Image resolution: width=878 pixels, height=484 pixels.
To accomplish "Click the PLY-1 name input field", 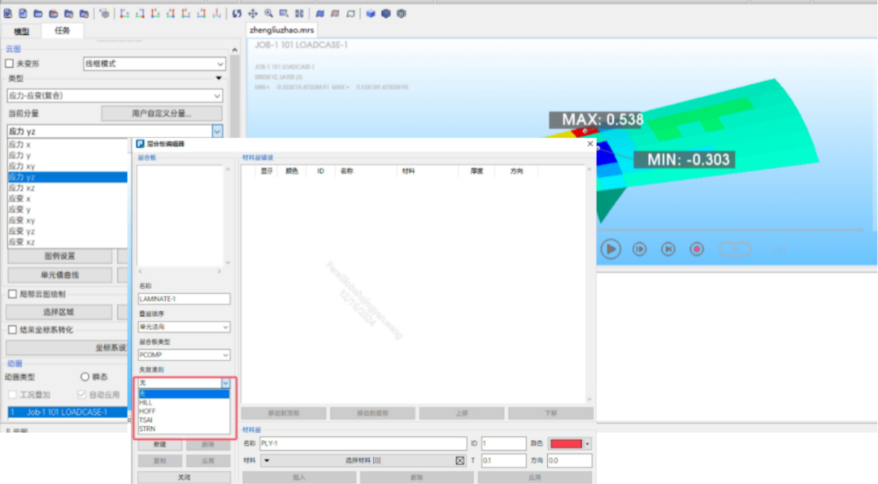I will click(362, 443).
